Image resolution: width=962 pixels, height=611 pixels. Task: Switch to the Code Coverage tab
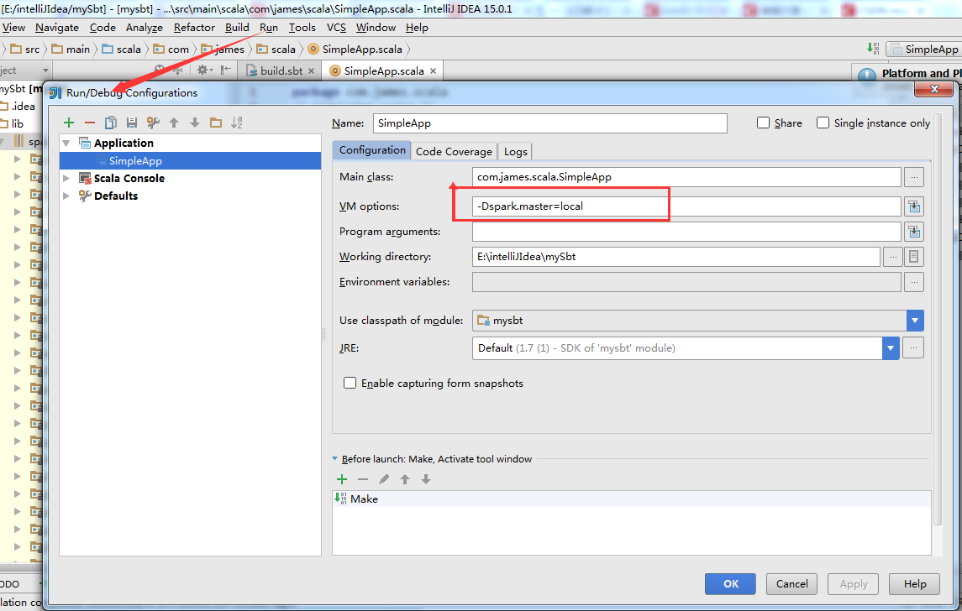point(454,151)
